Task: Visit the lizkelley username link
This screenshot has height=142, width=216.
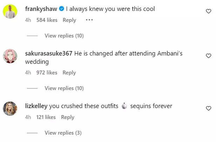Action: pos(37,106)
